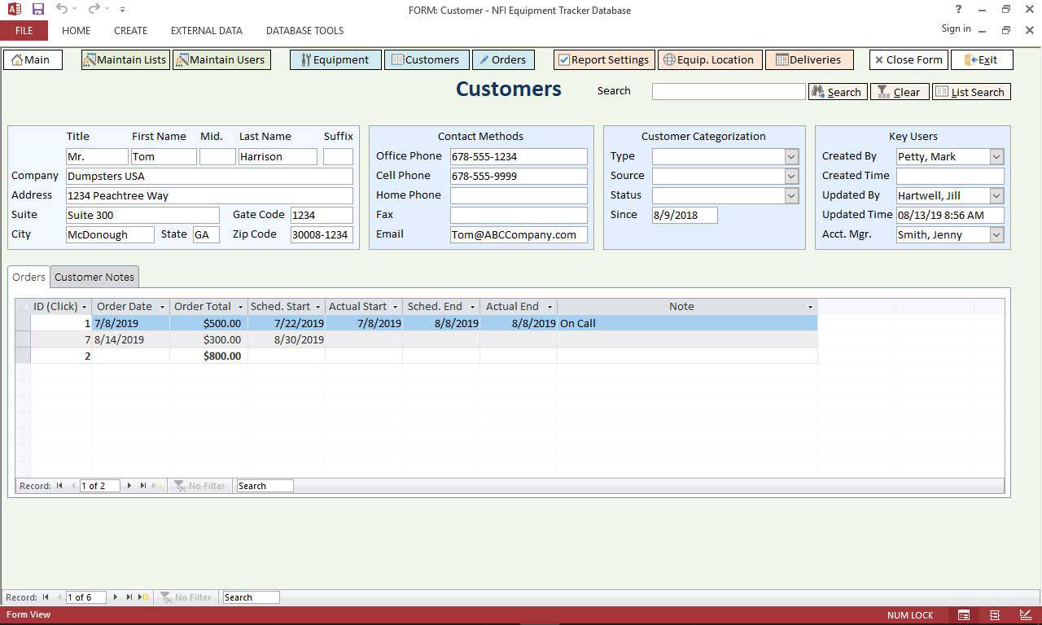The width and height of the screenshot is (1042, 625).
Task: Click the On Call note cell
Action: coord(687,323)
